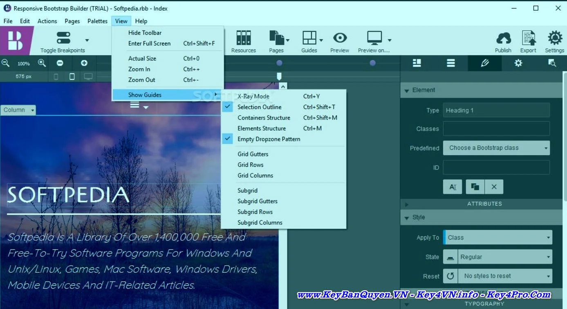Click into the Classes input field

click(x=496, y=129)
